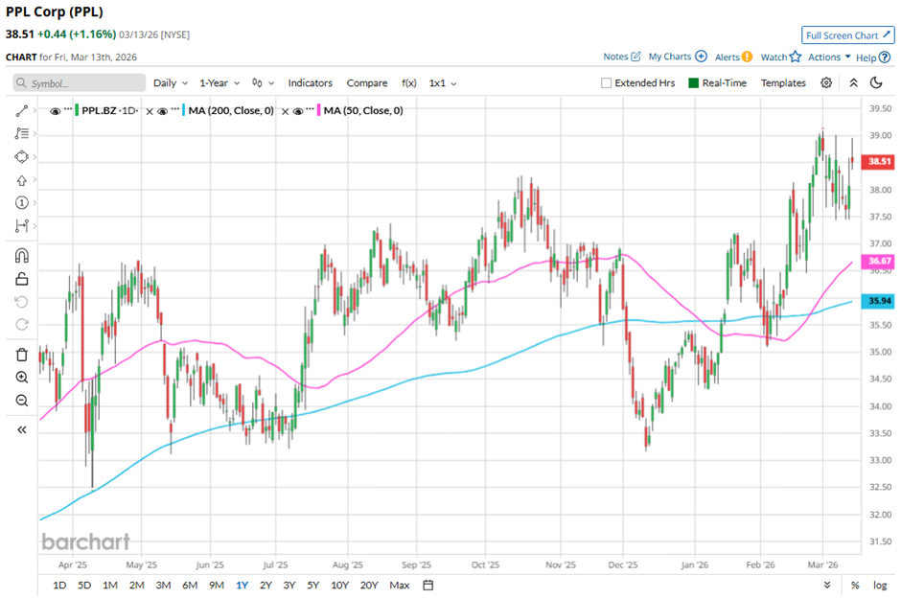
Task: Click the Full Screen Chart button
Action: click(847, 35)
